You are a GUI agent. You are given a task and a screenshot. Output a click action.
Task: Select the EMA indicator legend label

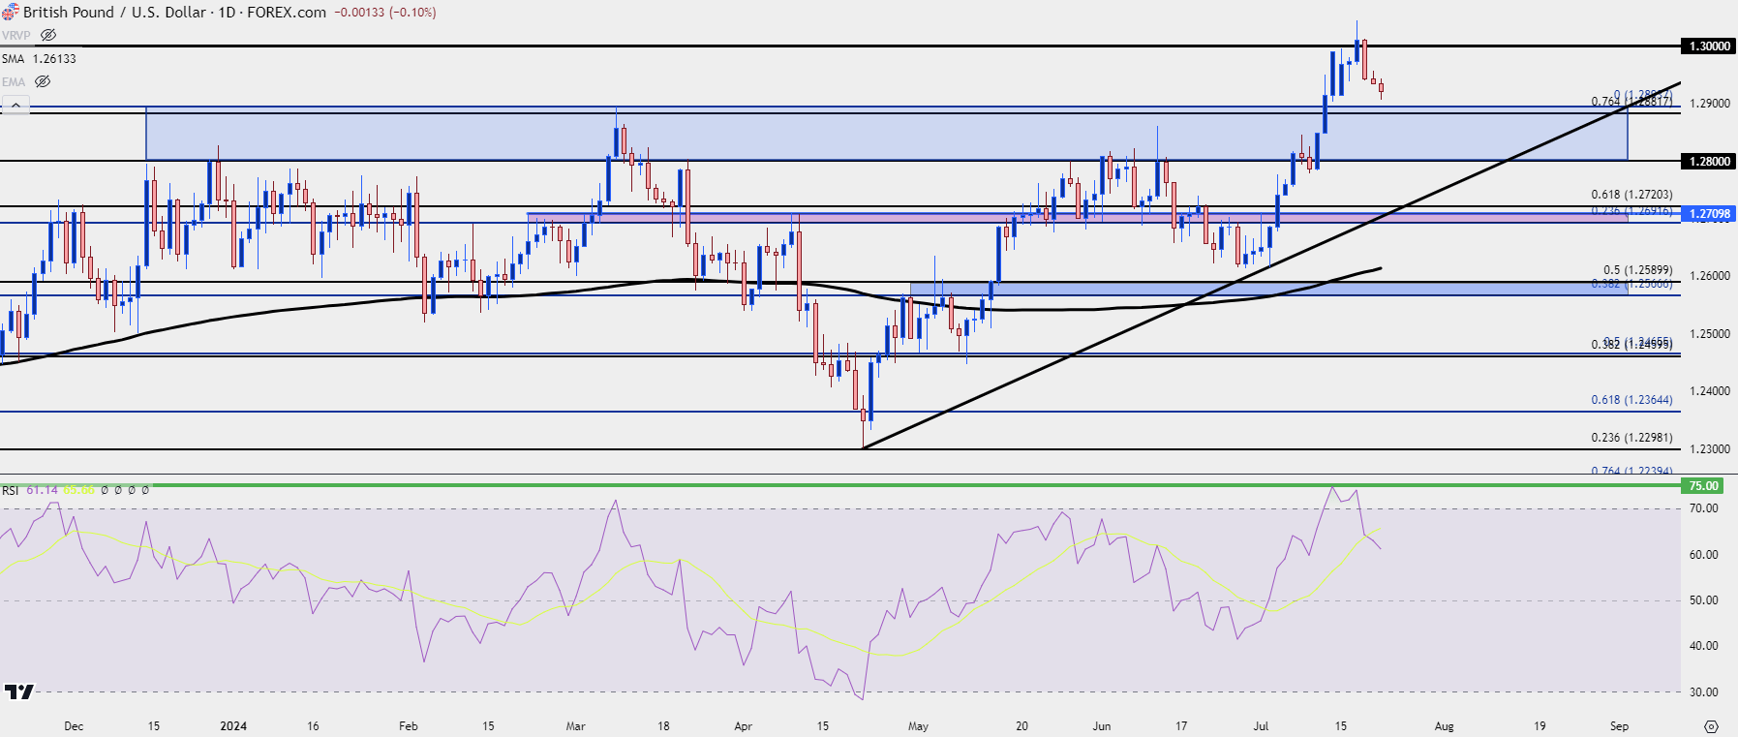point(14,81)
